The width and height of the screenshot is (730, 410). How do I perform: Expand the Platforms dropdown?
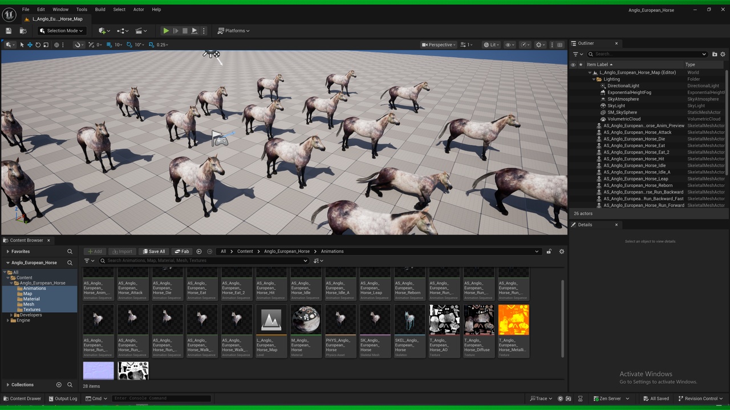(234, 31)
